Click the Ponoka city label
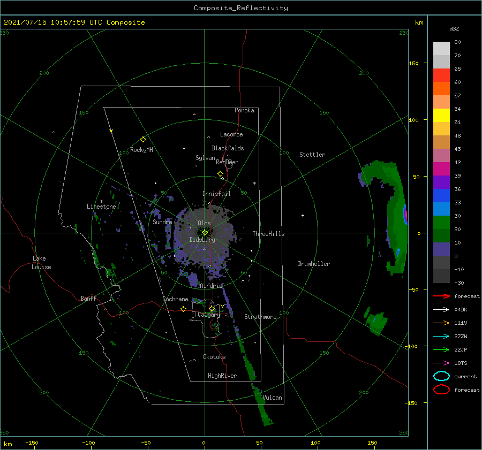Viewport: 482px width, 450px height. [244, 110]
